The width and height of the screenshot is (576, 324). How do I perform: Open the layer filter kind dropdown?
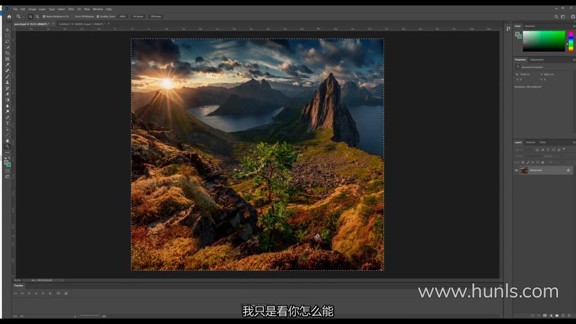pyautogui.click(x=523, y=150)
